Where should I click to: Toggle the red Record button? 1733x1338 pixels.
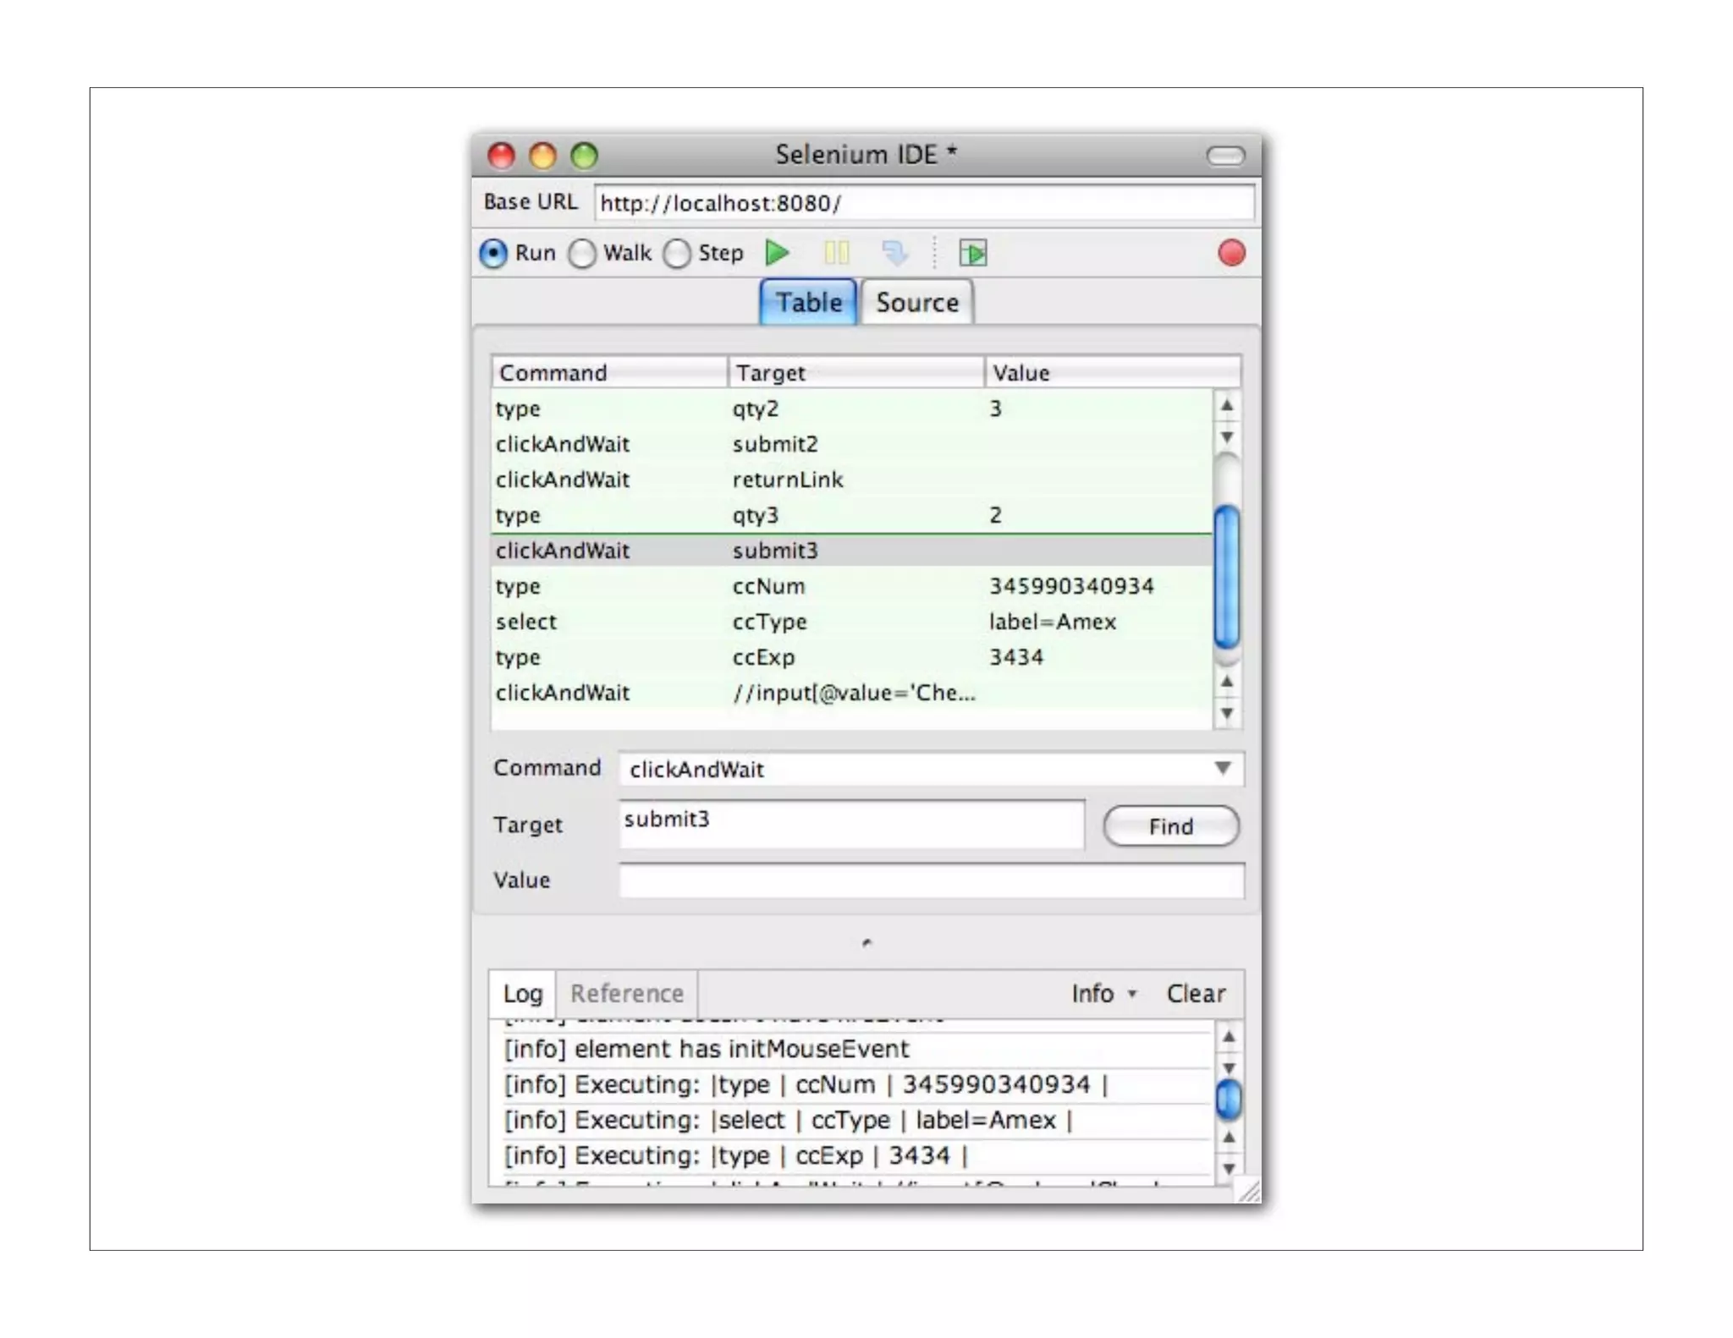[x=1230, y=253]
